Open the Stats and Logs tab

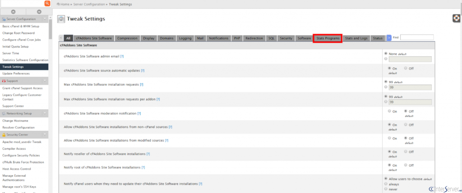tap(356, 39)
